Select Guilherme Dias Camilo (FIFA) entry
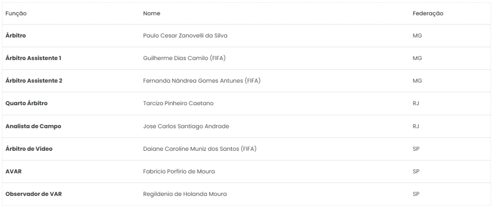 pos(184,58)
